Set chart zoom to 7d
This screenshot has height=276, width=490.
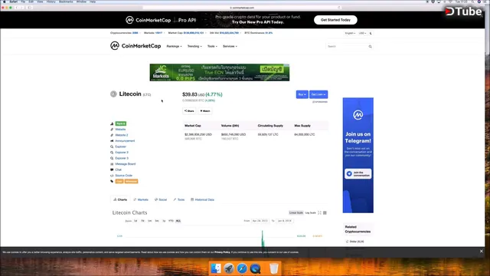143,221
